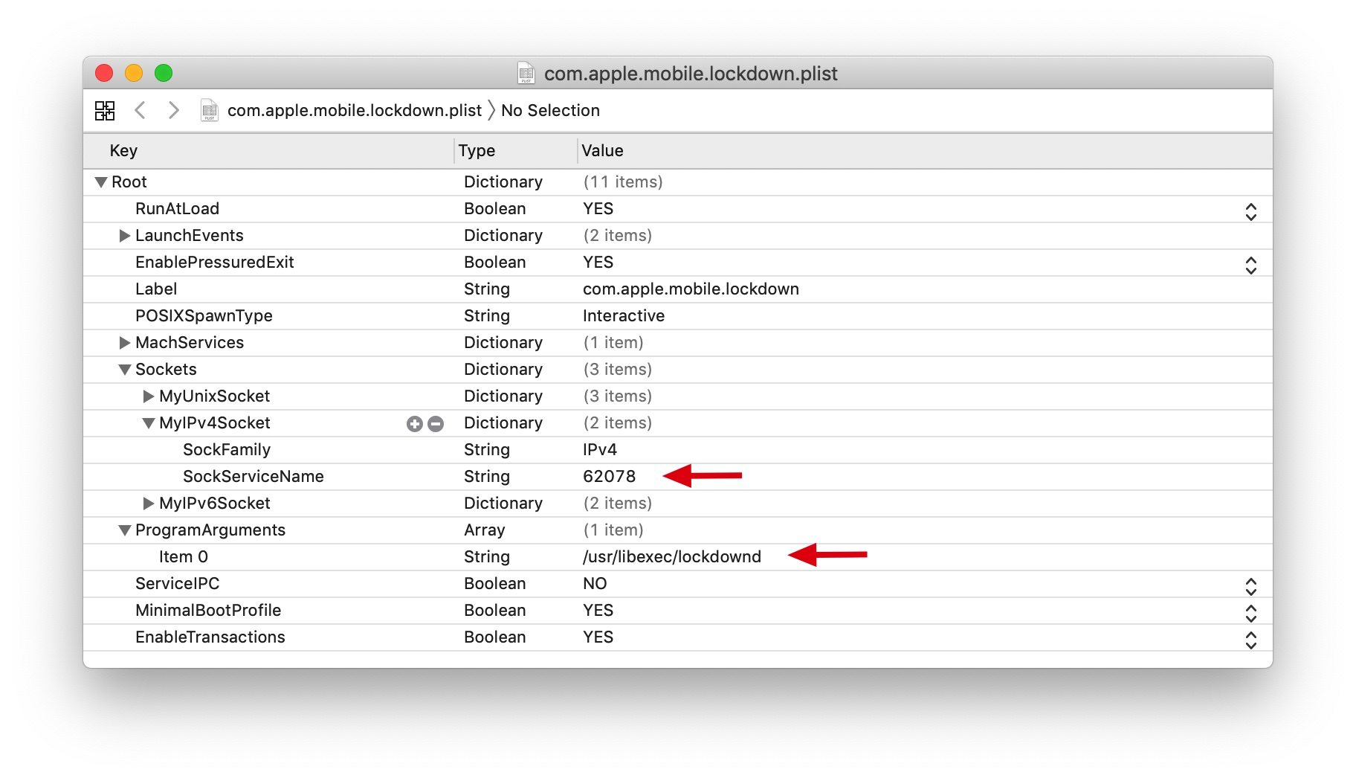Click the ProgramArguments key name
This screenshot has width=1356, height=778.
coord(210,530)
